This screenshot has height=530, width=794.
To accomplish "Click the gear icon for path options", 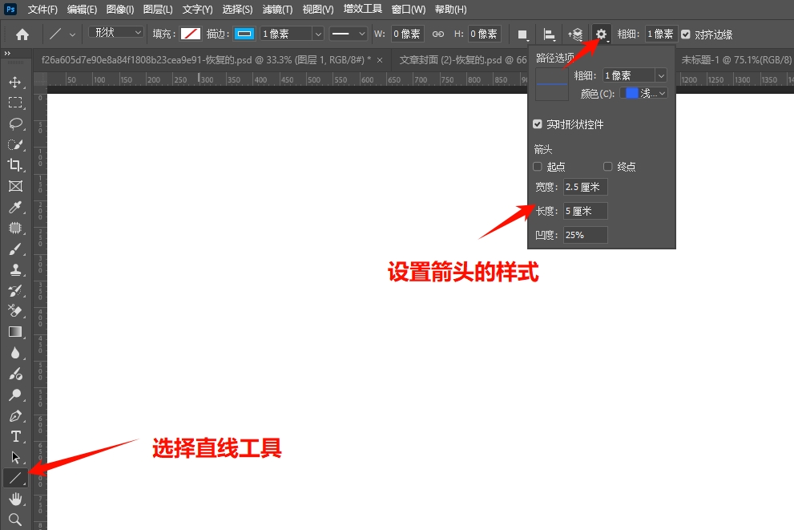I will pyautogui.click(x=601, y=34).
